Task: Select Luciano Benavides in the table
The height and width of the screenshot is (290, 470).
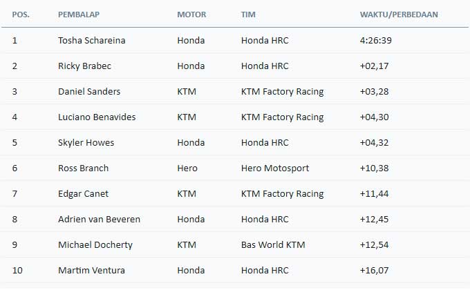Action: (x=97, y=117)
